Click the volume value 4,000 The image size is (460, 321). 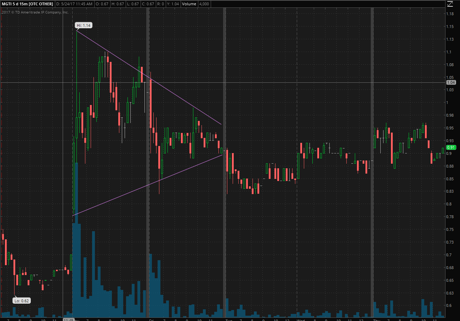pyautogui.click(x=204, y=4)
